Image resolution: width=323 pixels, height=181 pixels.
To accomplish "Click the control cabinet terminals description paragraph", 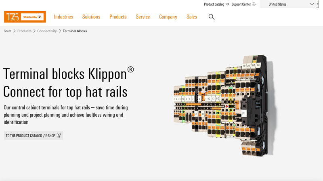I will pyautogui.click(x=66, y=115).
